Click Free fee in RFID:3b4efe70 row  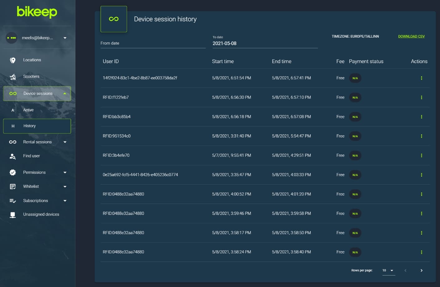pyautogui.click(x=340, y=155)
